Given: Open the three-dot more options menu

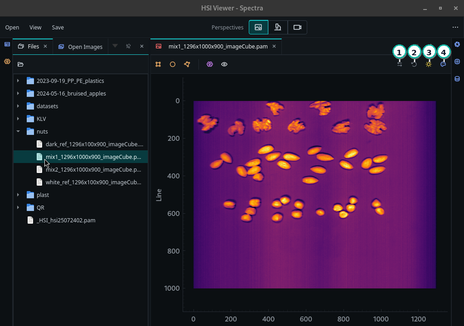Looking at the screenshot, I should coord(455,27).
